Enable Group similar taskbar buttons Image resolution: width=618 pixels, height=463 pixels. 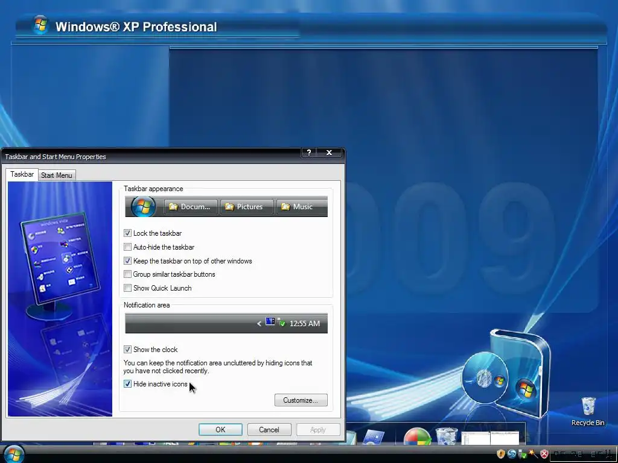(127, 274)
